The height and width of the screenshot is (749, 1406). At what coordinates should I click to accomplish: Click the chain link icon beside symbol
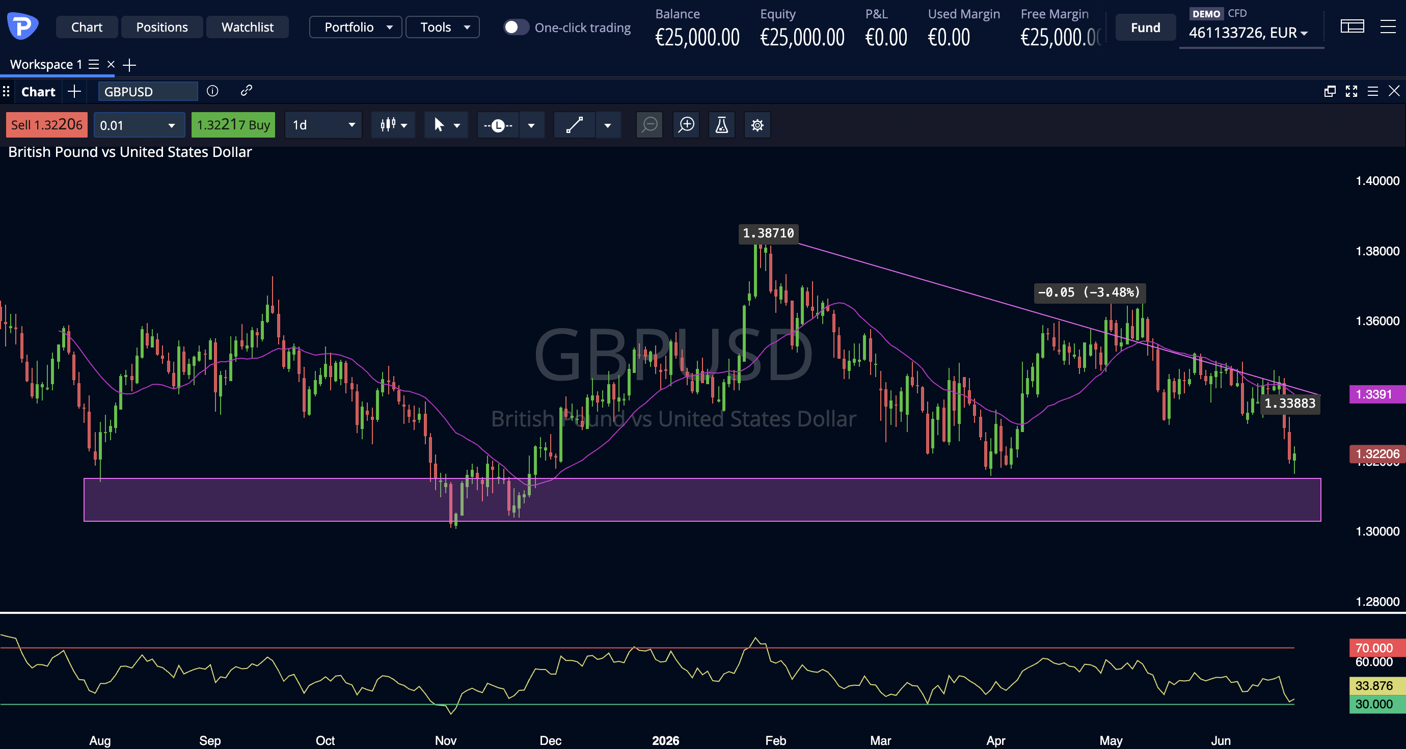[246, 91]
